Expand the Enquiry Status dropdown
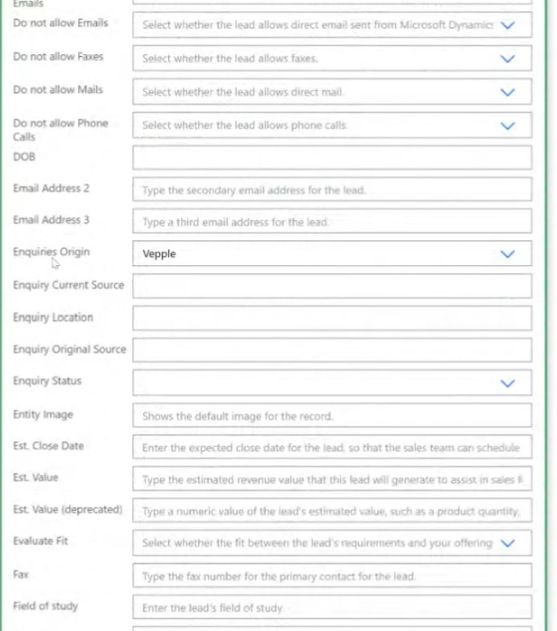Screen dimensions: 557x631 pos(332,383)
